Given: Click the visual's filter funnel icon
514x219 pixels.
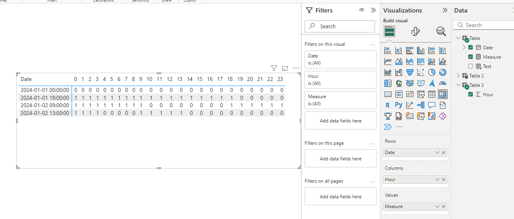Looking at the screenshot, I should (x=274, y=68).
